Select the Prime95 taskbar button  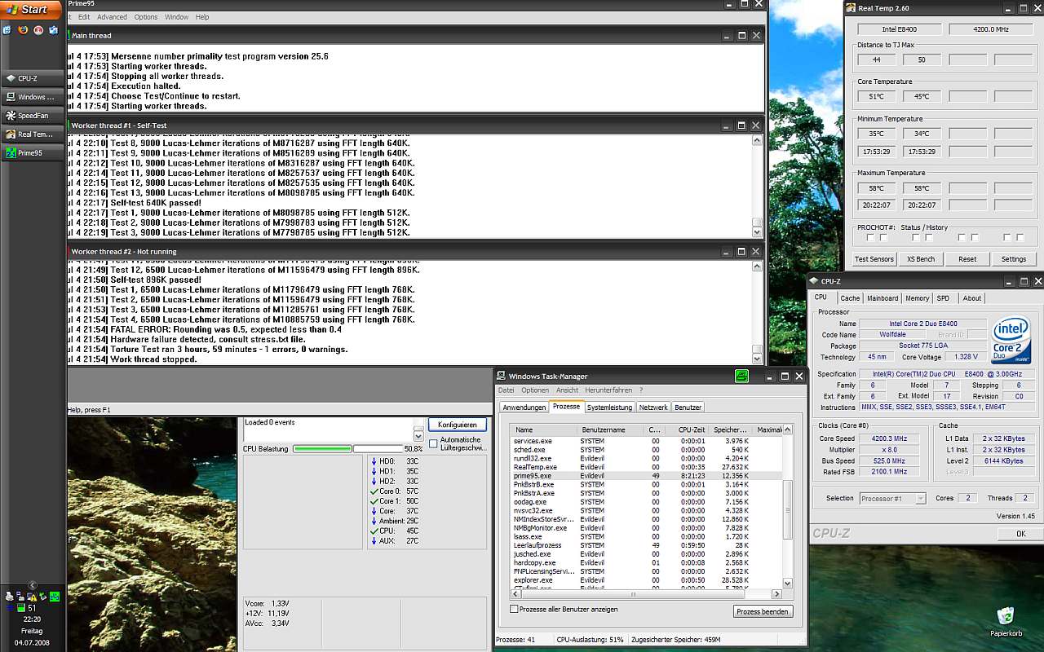pyautogui.click(x=33, y=152)
